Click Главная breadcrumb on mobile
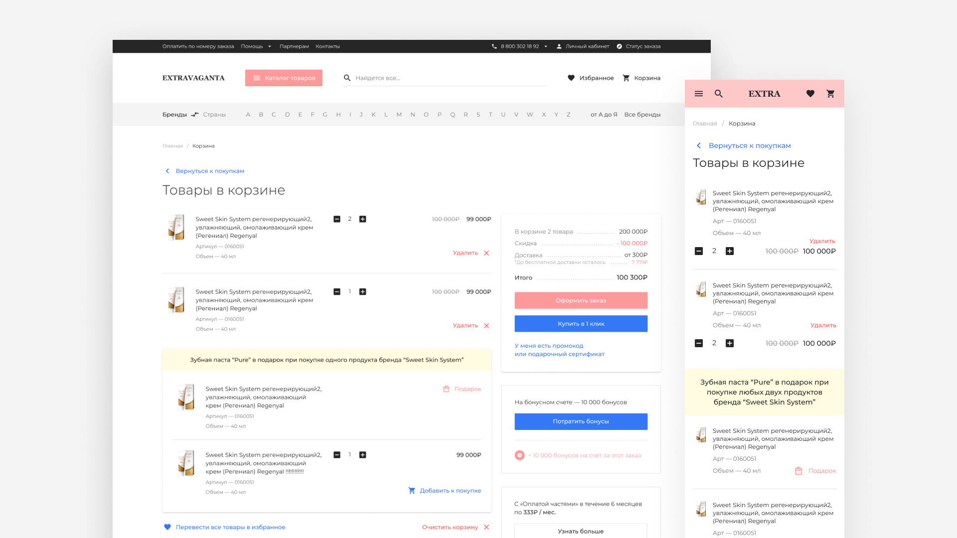 pyautogui.click(x=705, y=124)
